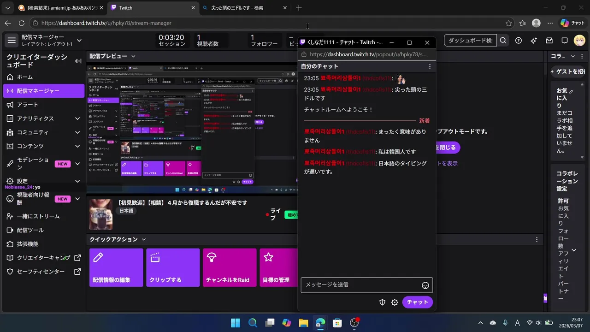This screenshot has width=590, height=332.
Task: Click the ゲストを招待 button
Action: [567, 71]
